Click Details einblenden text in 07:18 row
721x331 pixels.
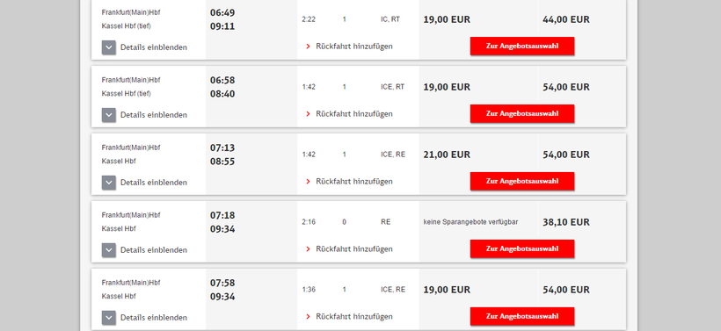click(154, 250)
